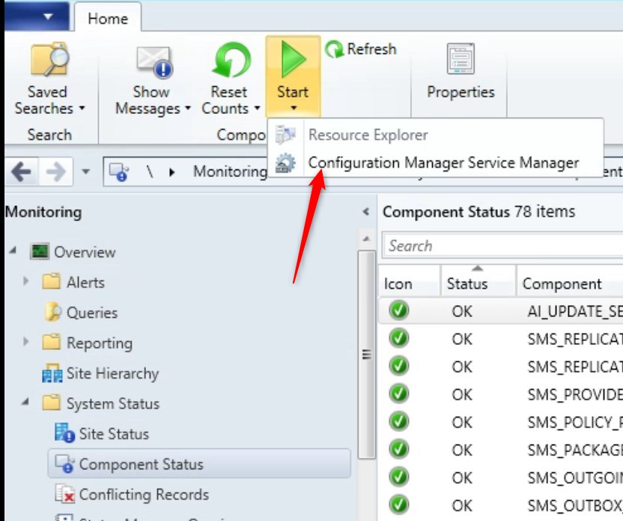The height and width of the screenshot is (521, 623).
Task: Select the Alerts folder
Action: pyautogui.click(x=85, y=283)
